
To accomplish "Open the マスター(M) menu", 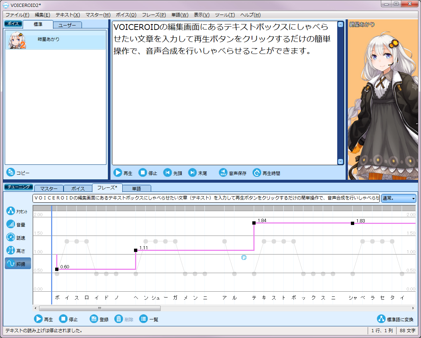I will 98,15.
